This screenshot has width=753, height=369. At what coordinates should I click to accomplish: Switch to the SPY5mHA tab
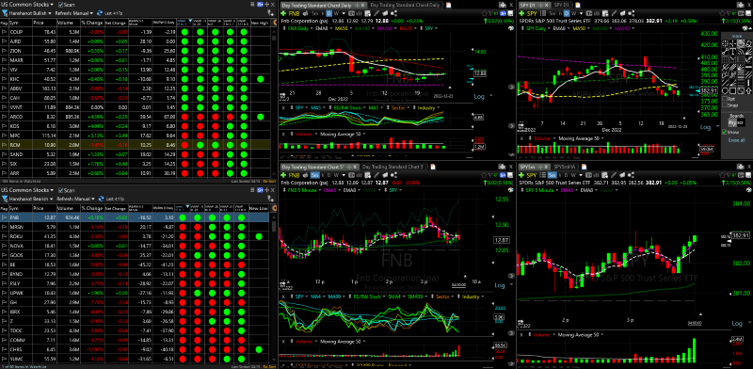[x=566, y=167]
